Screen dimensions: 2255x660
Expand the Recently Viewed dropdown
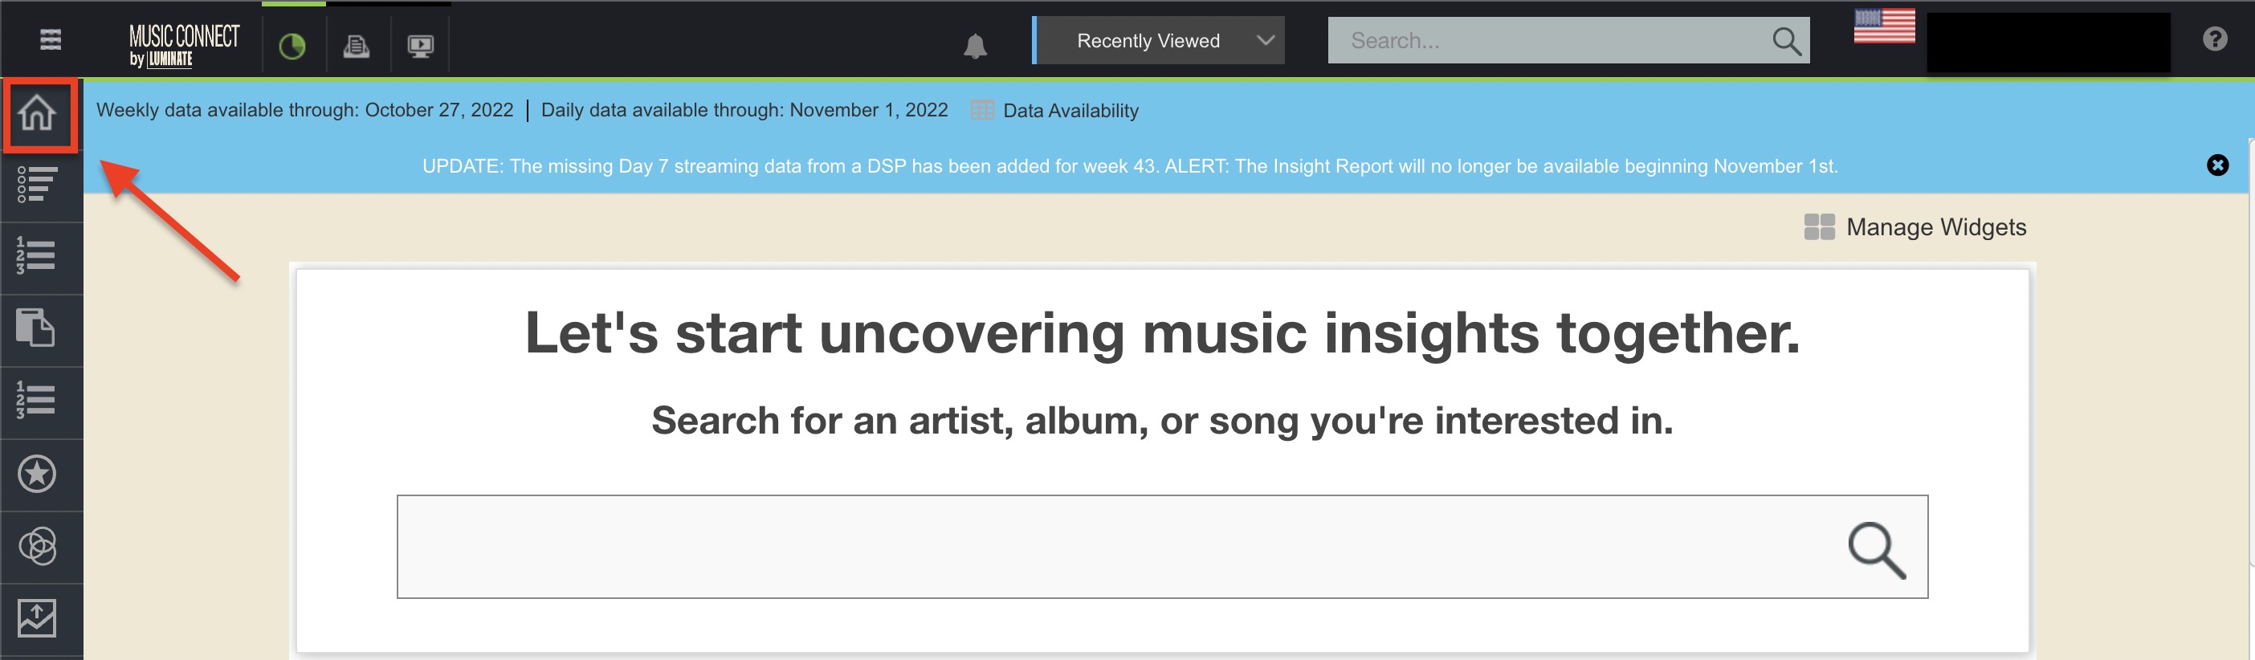click(x=1159, y=40)
